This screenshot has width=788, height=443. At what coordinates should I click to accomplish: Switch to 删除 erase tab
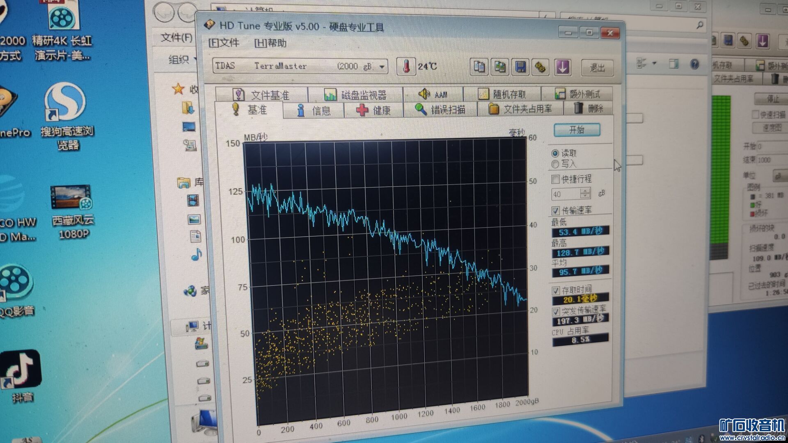click(589, 108)
